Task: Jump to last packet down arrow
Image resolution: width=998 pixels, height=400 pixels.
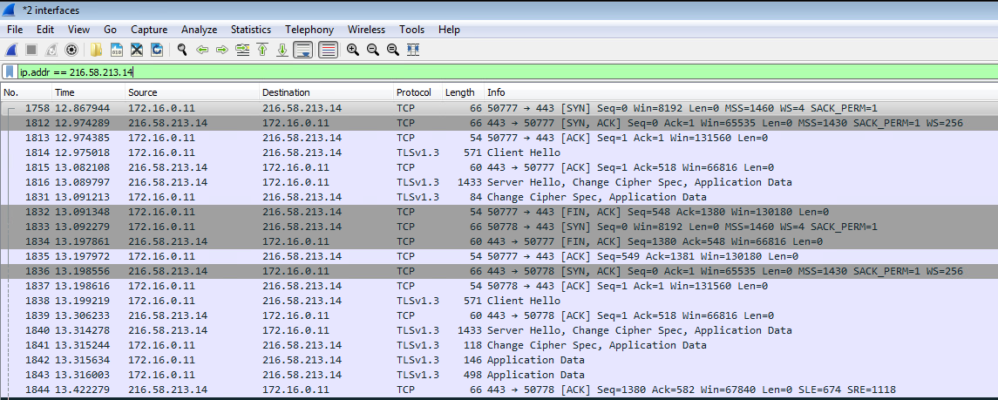Action: [x=282, y=50]
